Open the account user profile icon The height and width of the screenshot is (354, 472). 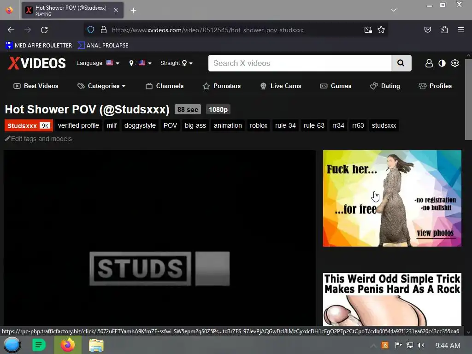429,63
